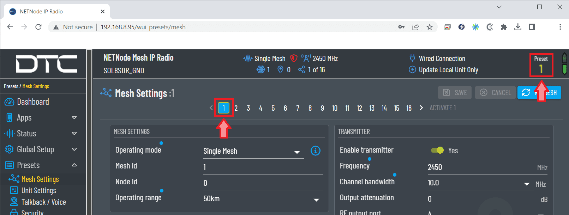Select preset tab 5
This screenshot has height=215, width=569.
point(273,108)
